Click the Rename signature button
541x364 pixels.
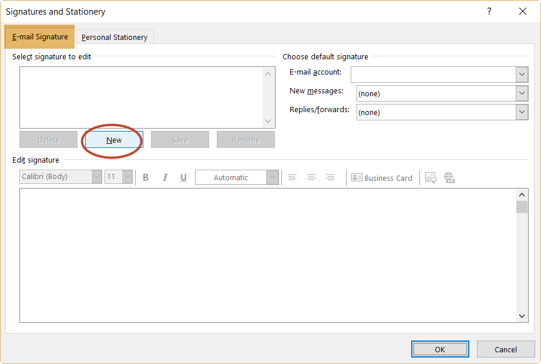(246, 140)
